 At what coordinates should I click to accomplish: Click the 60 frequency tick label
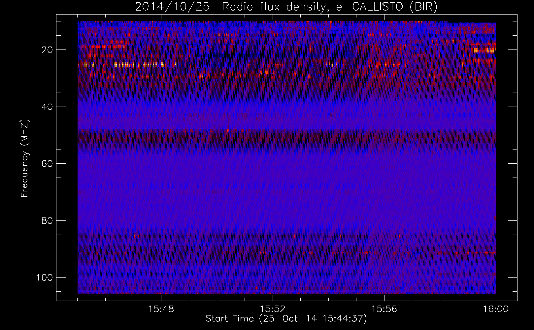(47, 164)
